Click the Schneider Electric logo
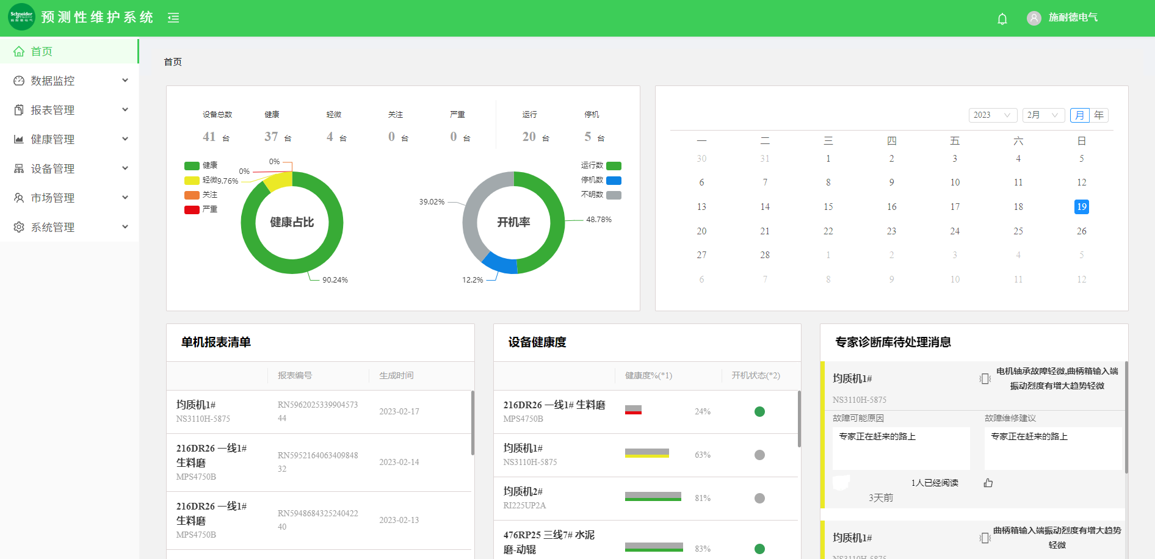 coord(21,17)
